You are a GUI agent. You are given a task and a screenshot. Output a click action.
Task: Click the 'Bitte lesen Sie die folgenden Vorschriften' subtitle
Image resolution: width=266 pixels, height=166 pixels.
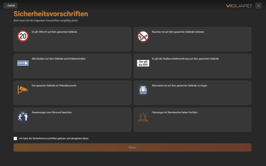[46, 20]
